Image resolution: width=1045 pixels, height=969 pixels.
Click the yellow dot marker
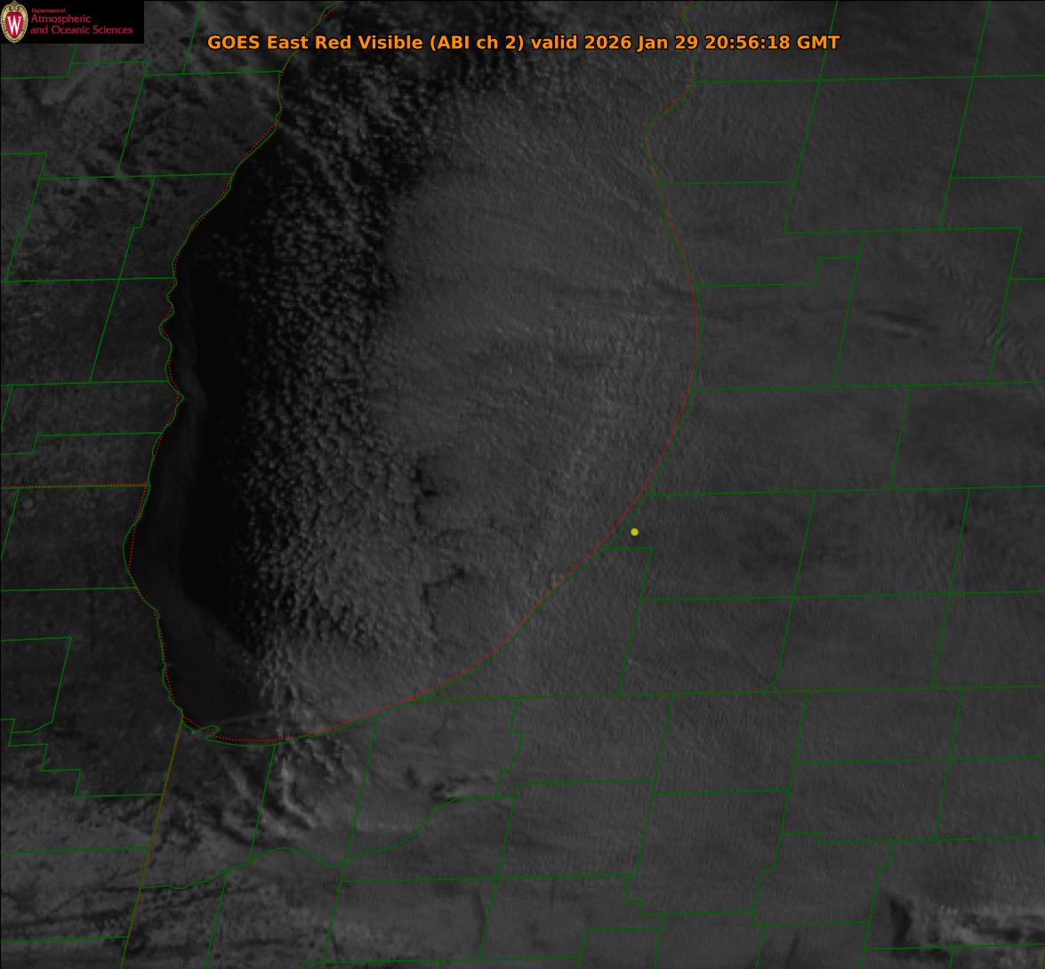click(x=634, y=532)
